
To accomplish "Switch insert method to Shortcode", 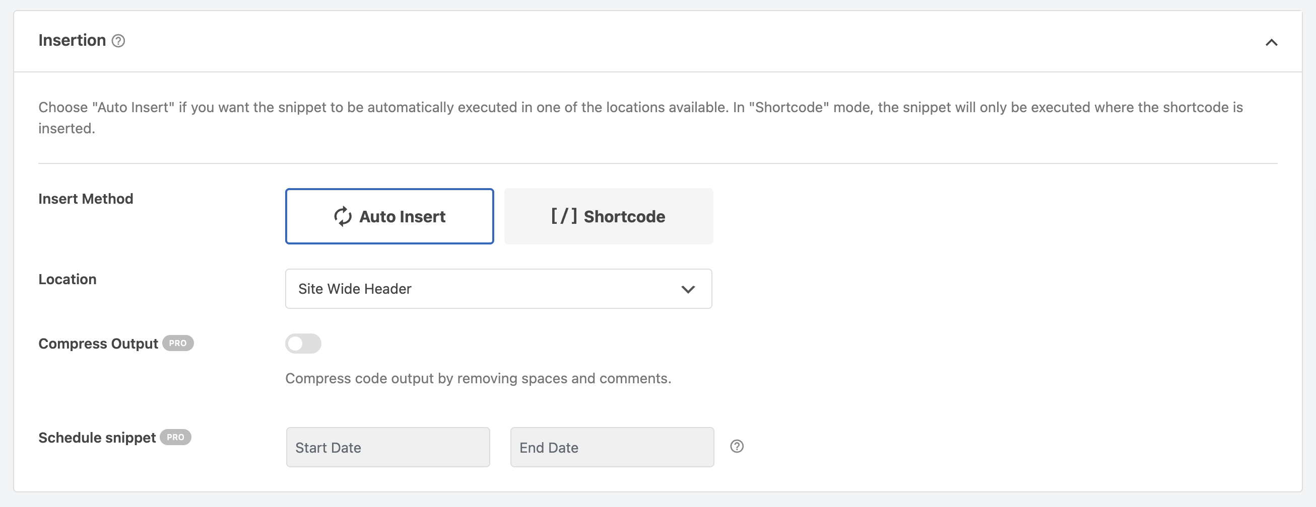I will (608, 216).
